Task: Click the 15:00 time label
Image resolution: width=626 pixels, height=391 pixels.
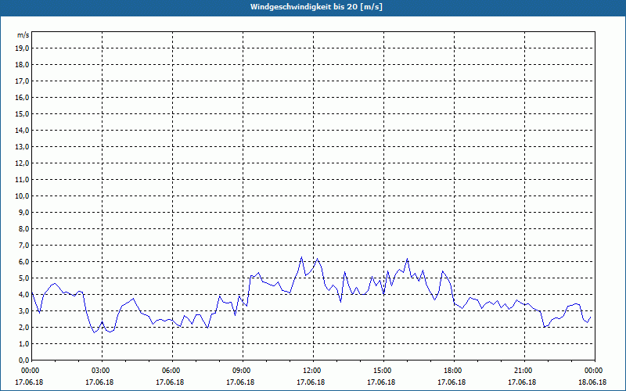Action: 383,371
